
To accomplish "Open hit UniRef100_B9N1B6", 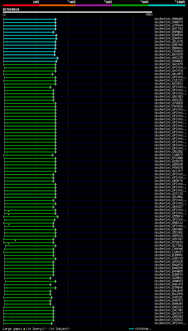I will point(169,19).
